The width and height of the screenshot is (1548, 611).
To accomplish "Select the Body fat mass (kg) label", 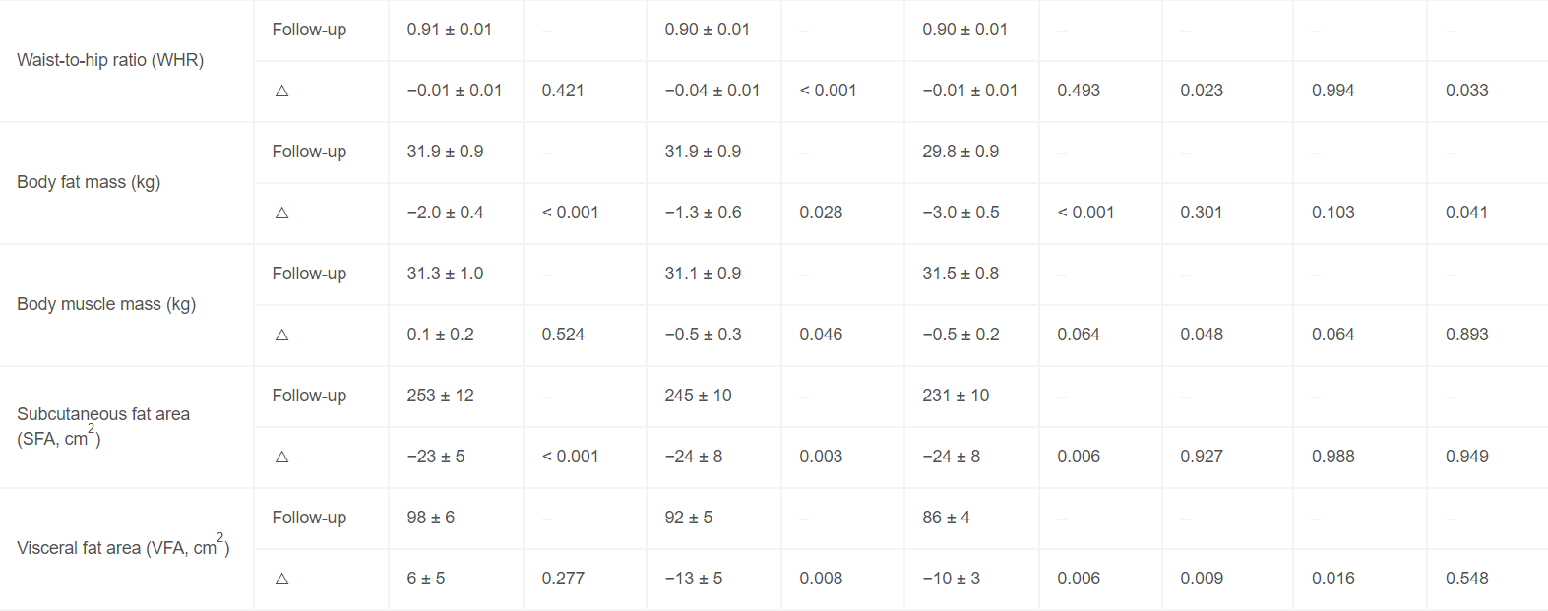I will pos(89,182).
